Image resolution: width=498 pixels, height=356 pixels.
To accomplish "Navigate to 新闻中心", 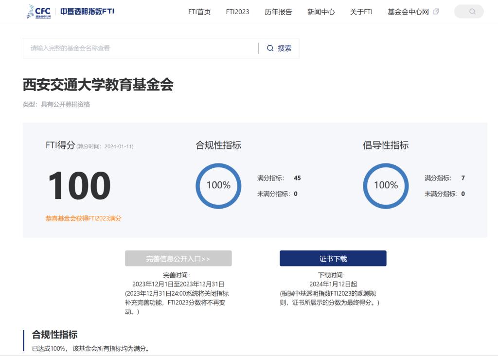I will (x=321, y=12).
